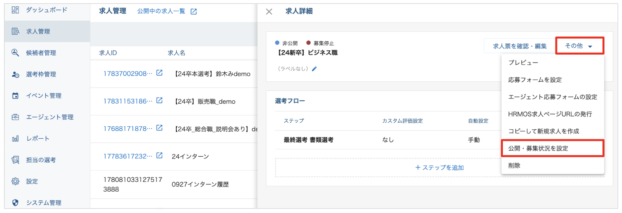Go to 選考枠管理 in sidebar
Screen dimensions: 622x213
41,74
